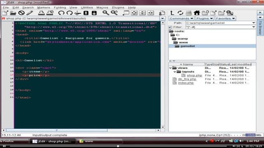Expand the Filter combo box list
Viewport: 264px width, 148px height.
point(254,27)
